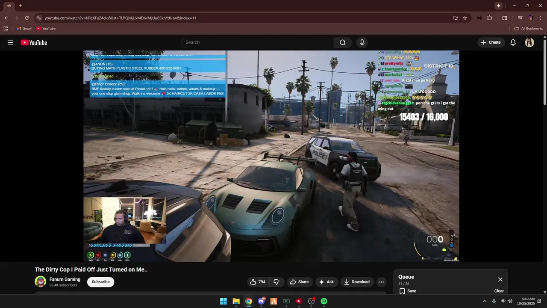Switch to Chrome in the taskbar
Image resolution: width=547 pixels, height=308 pixels.
tap(249, 301)
